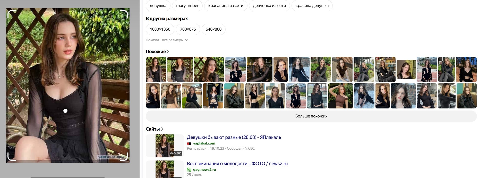
Task: Choose the 1080×1350 size option
Action: [x=160, y=29]
